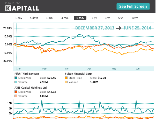Click the Fifth Third Bancorp heading
Image resolution: width=156 pixels, height=123 pixels.
pos(27,74)
